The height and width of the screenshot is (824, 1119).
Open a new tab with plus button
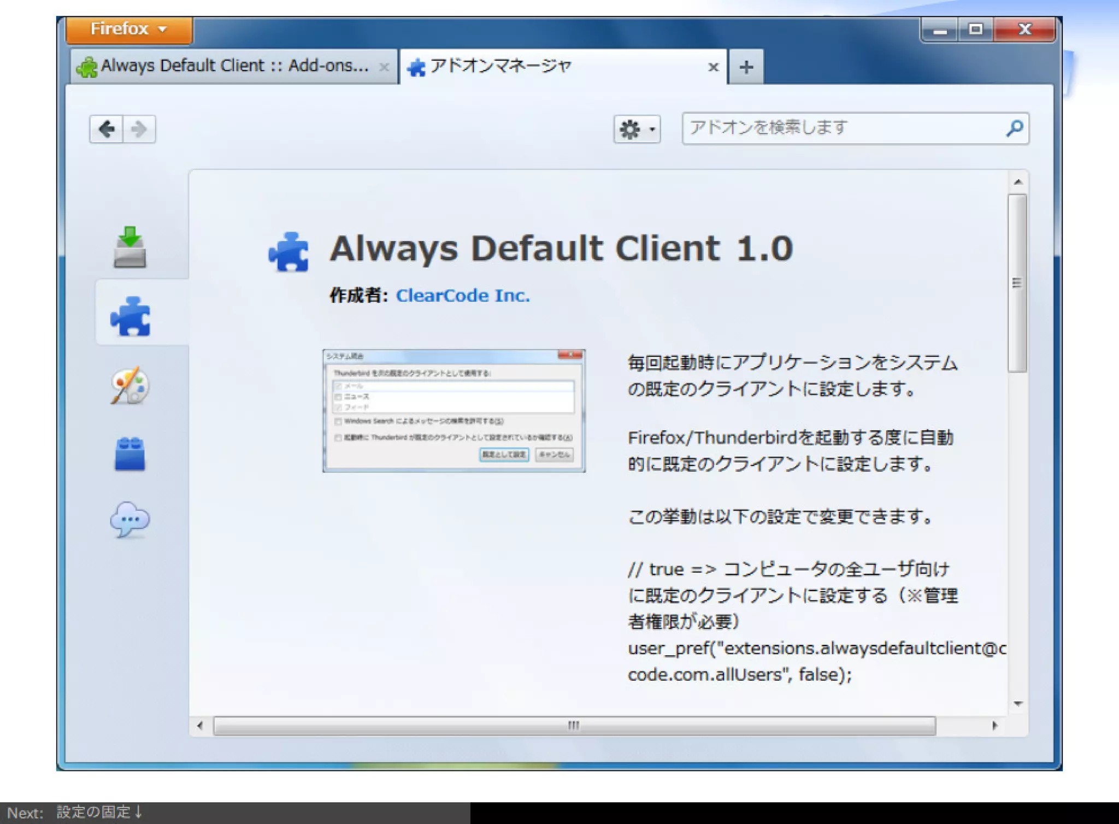(x=746, y=67)
